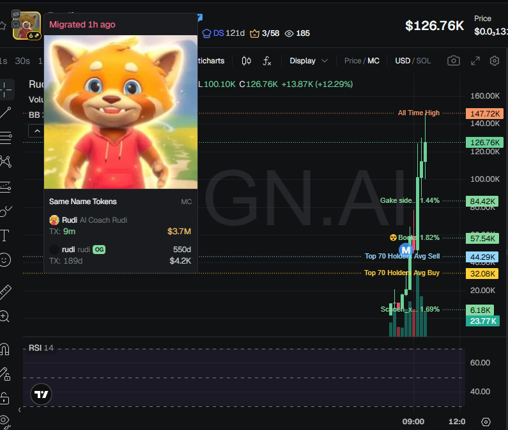Click the hidden eye badge on avatar
508x430 pixels.
pyautogui.click(x=16, y=14)
